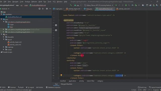The height and width of the screenshot is (91, 161).
Task: Open the VCS menu
Action: pyautogui.click(x=54, y=2)
